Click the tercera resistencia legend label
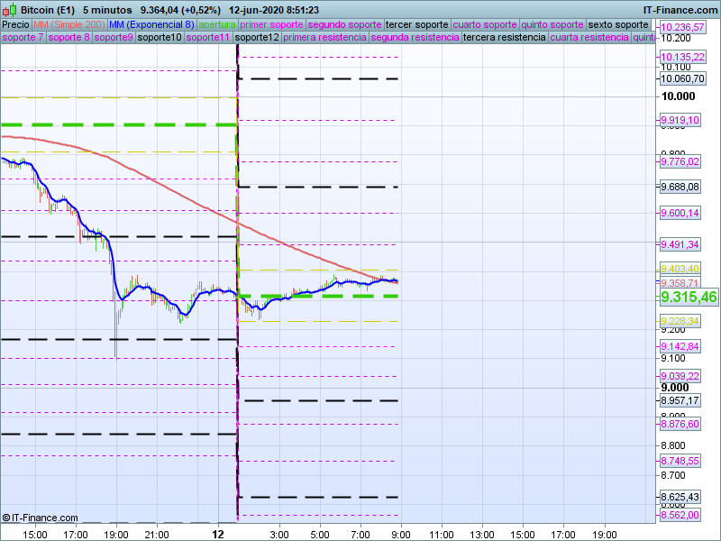Viewport: 721px width, 541px height. click(x=504, y=38)
